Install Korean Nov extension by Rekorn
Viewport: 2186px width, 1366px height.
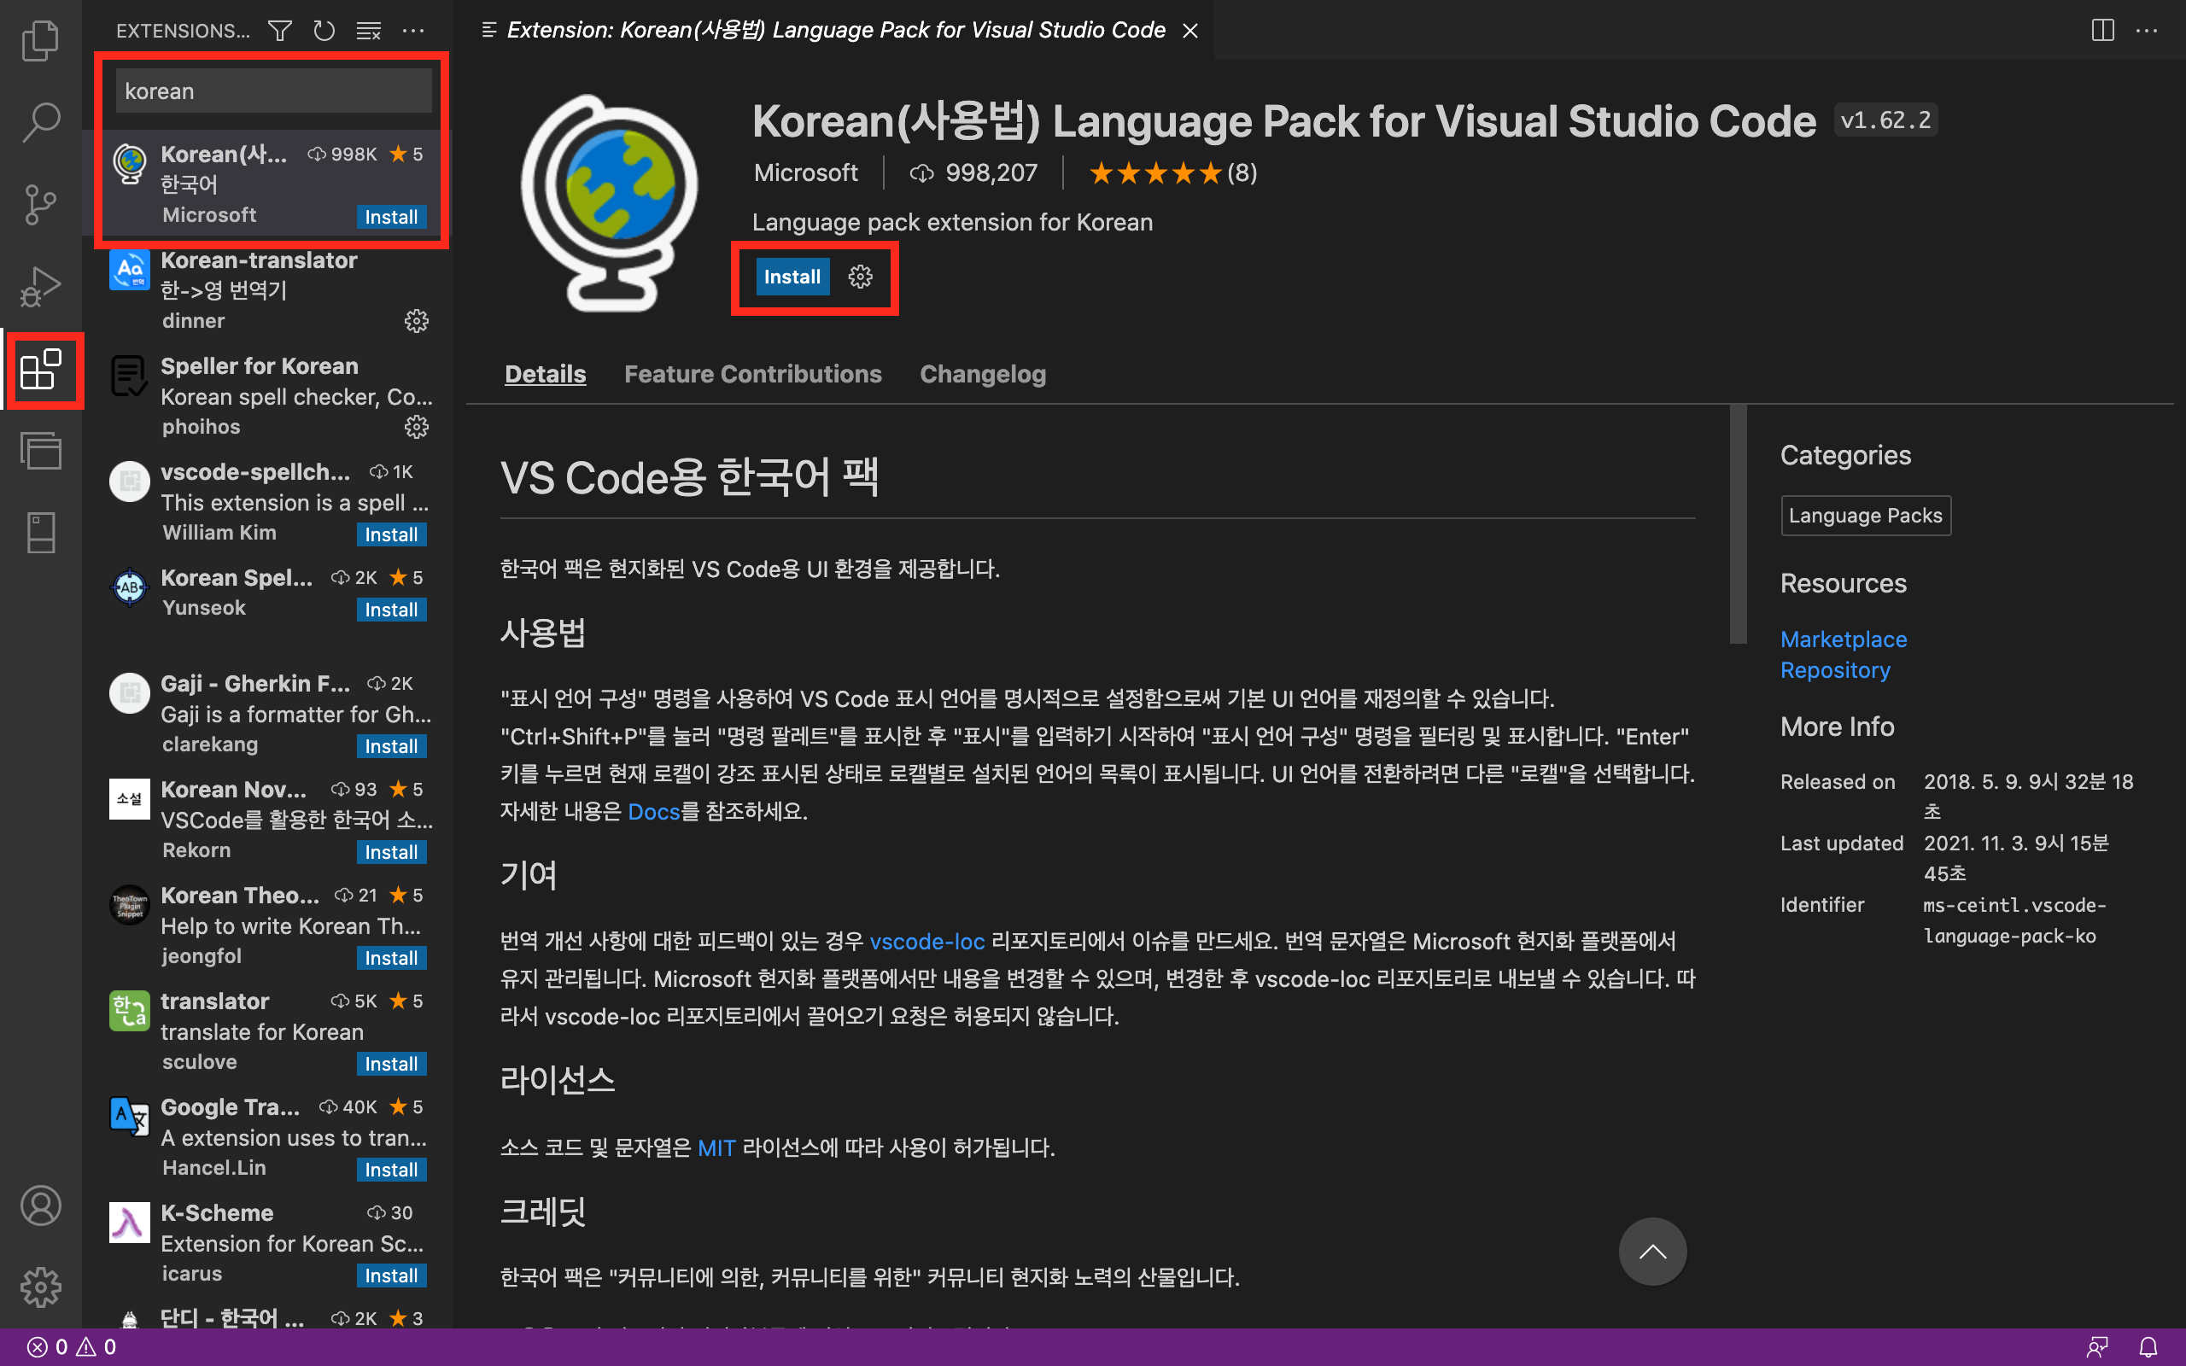tap(391, 852)
